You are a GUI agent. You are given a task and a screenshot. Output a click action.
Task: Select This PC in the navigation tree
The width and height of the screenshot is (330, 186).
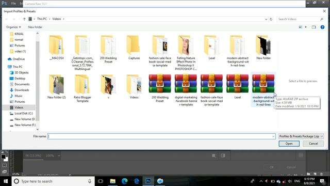pos(15,67)
